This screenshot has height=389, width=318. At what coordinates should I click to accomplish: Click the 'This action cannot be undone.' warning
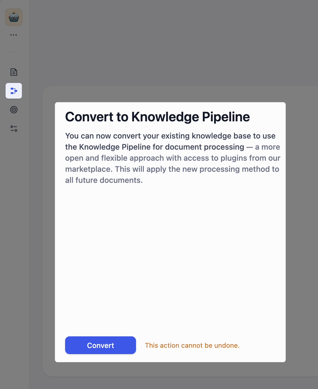click(192, 346)
